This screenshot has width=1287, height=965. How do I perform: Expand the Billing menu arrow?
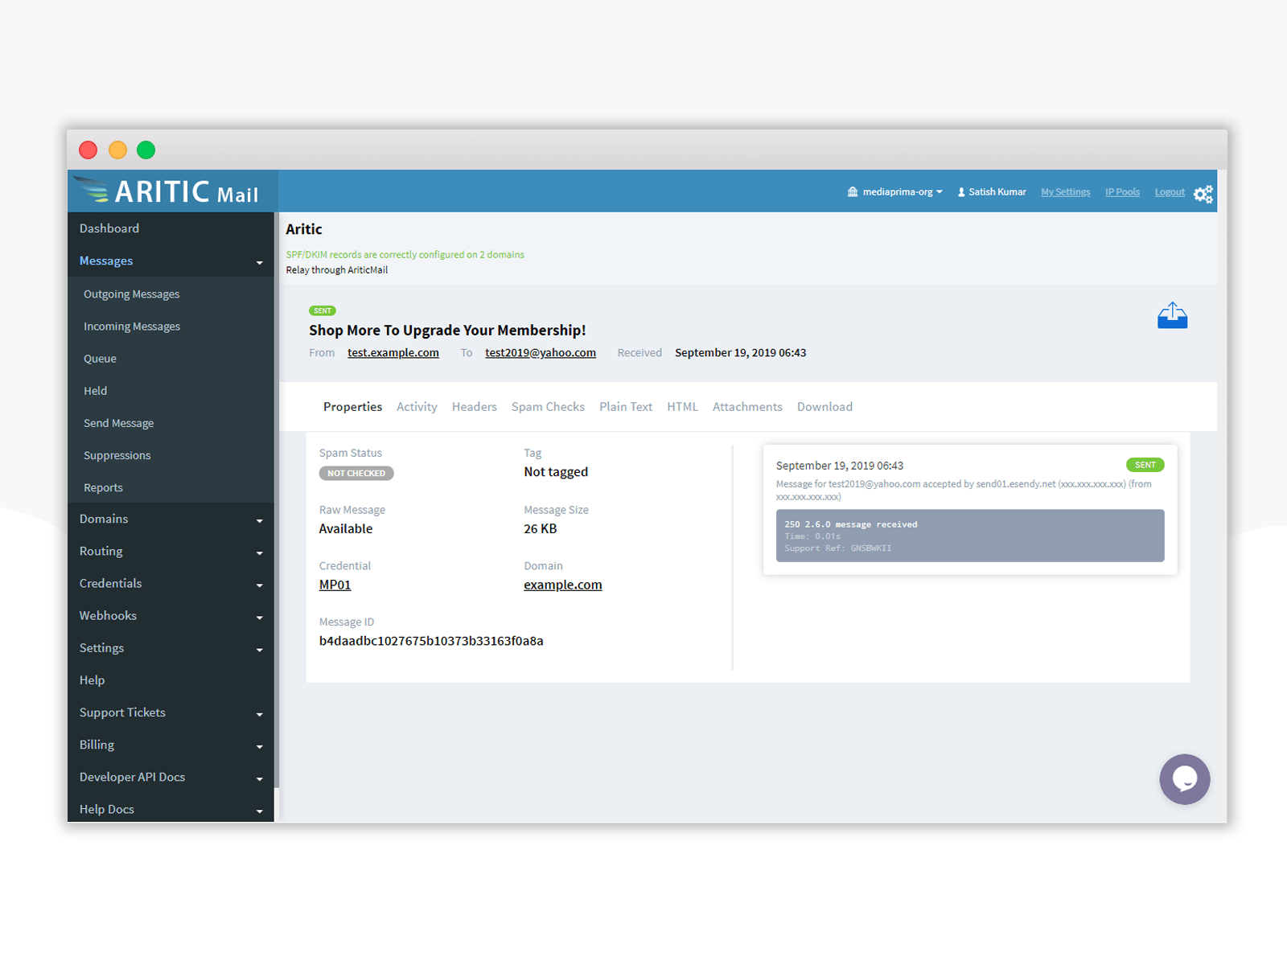[x=259, y=747]
